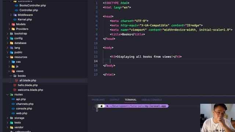
Task: Collapse the views folder chevron
Action: [x=9, y=71]
